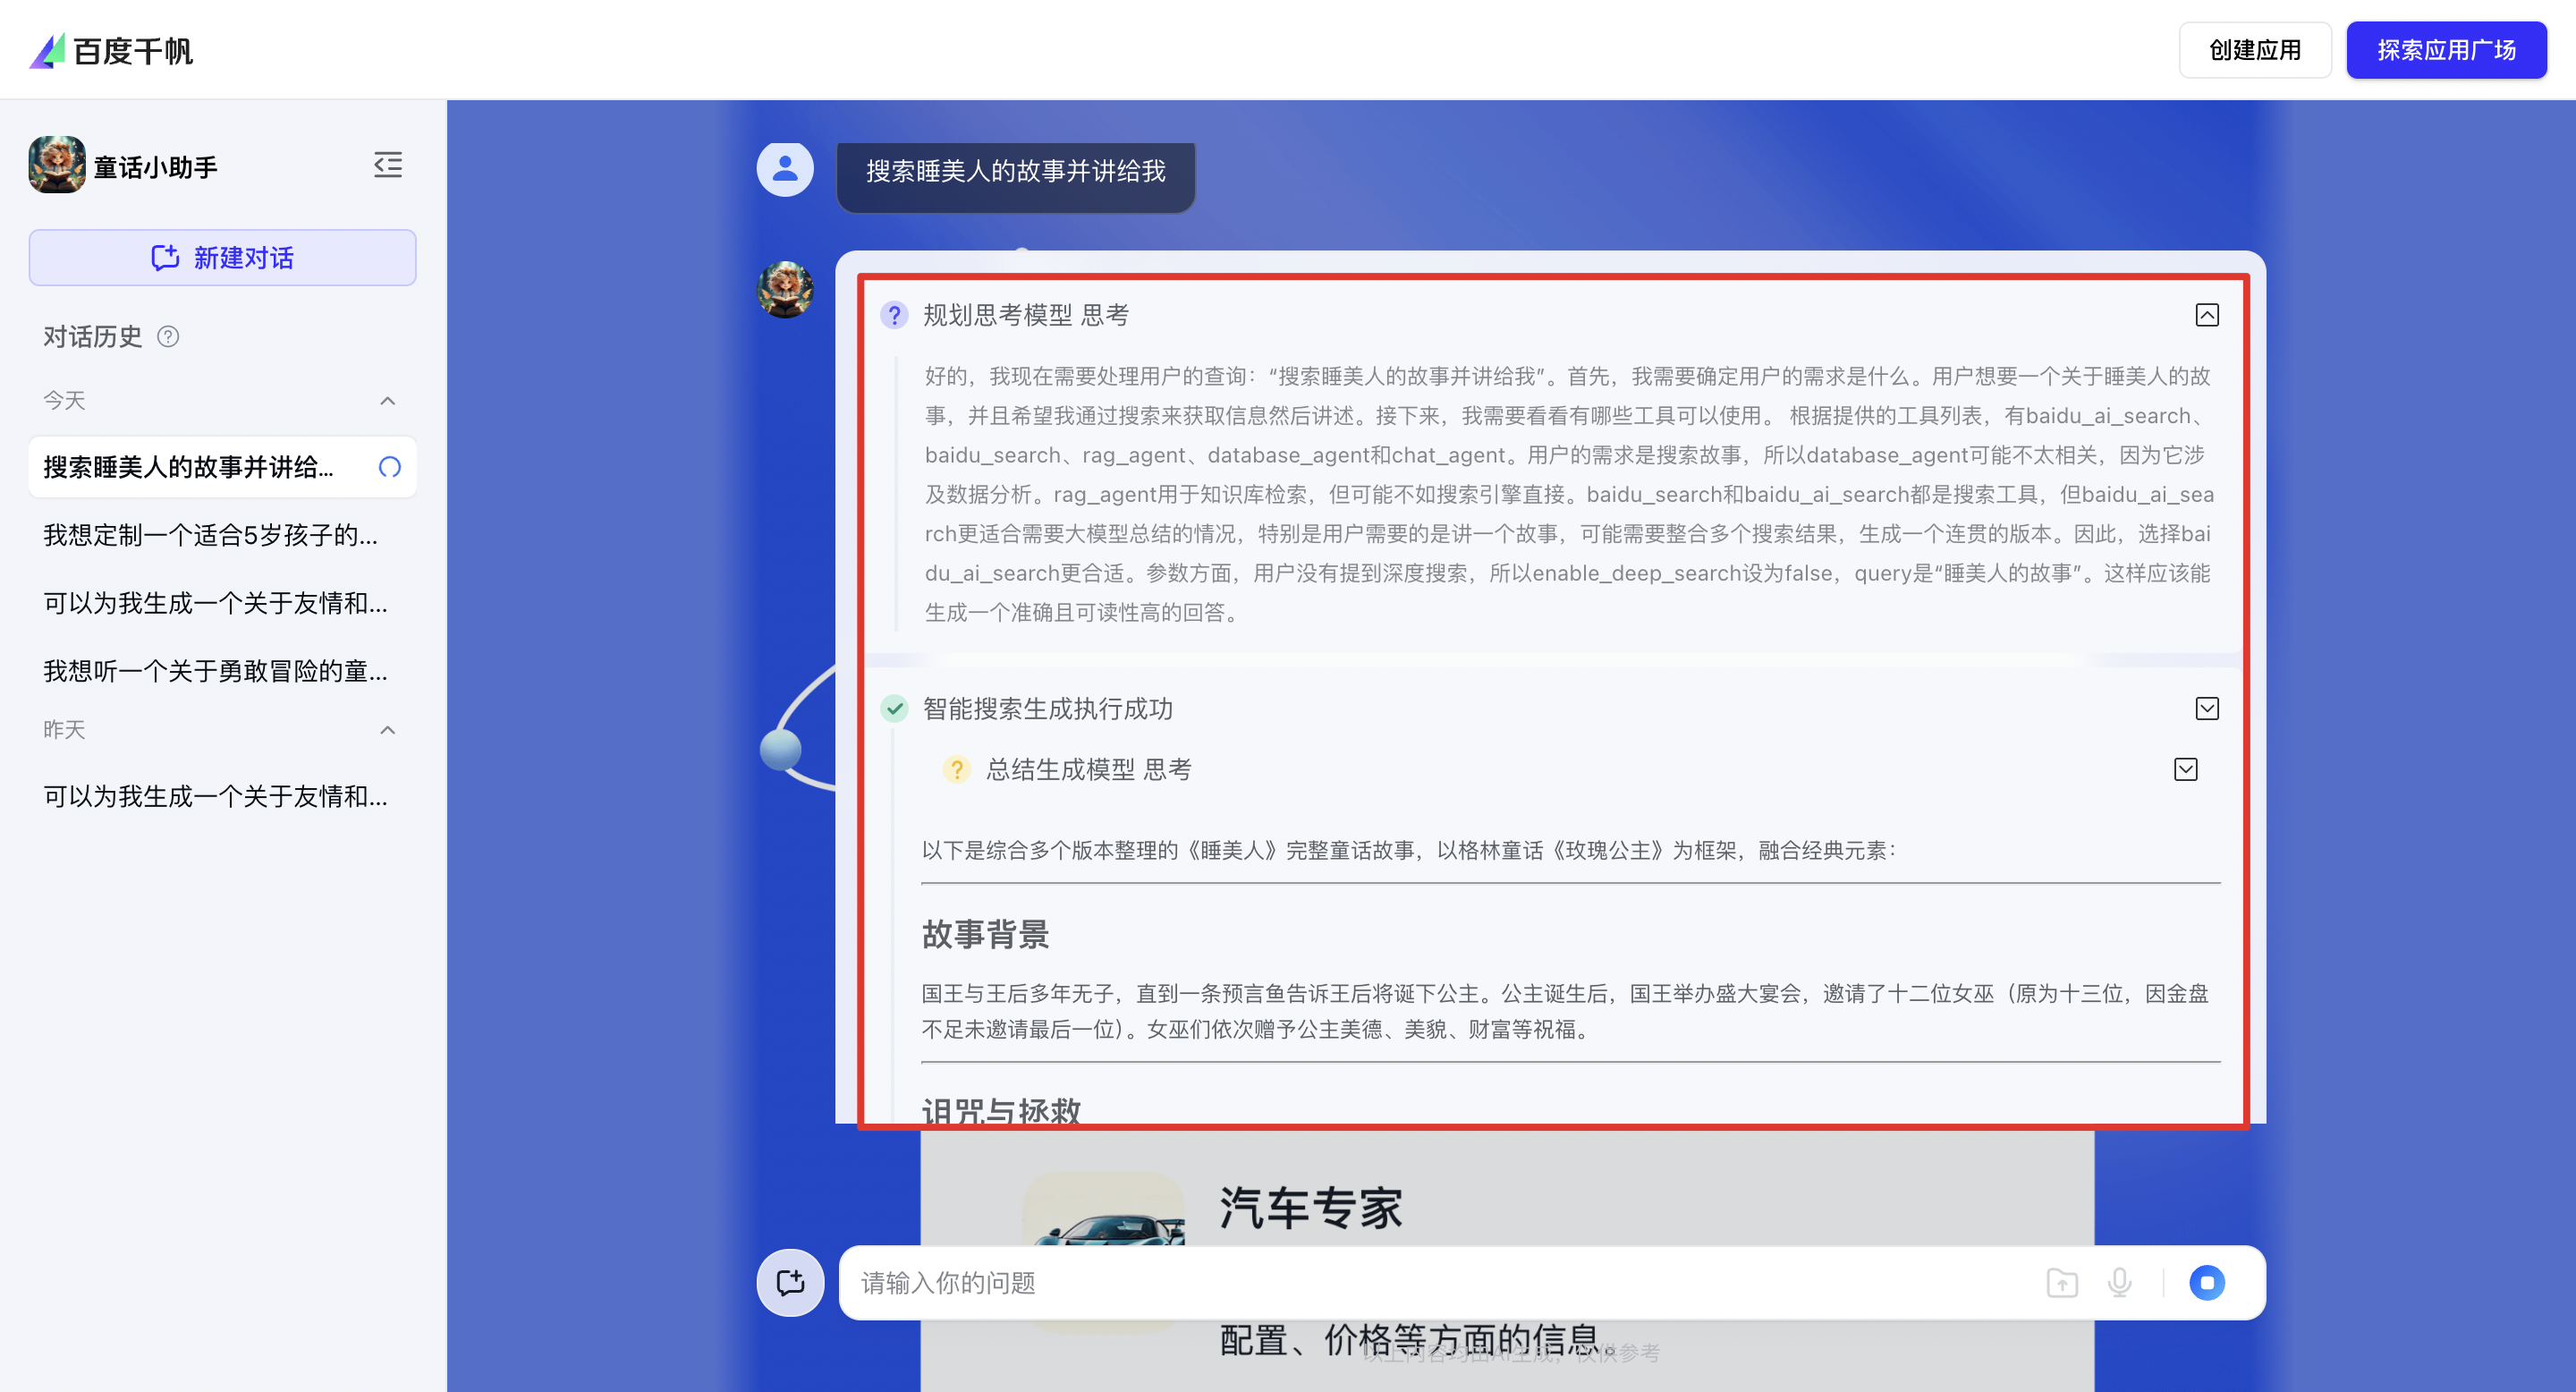Collapse the 今天 history group

click(x=388, y=401)
